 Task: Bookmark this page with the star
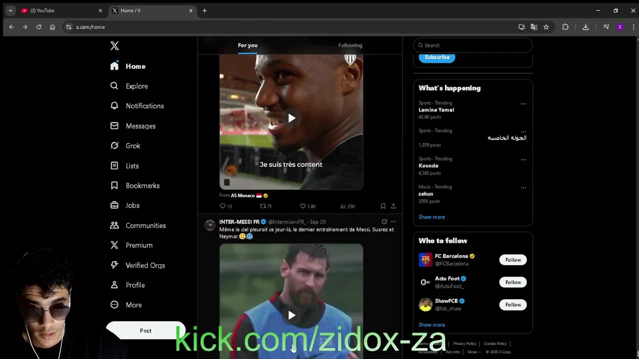[546, 27]
